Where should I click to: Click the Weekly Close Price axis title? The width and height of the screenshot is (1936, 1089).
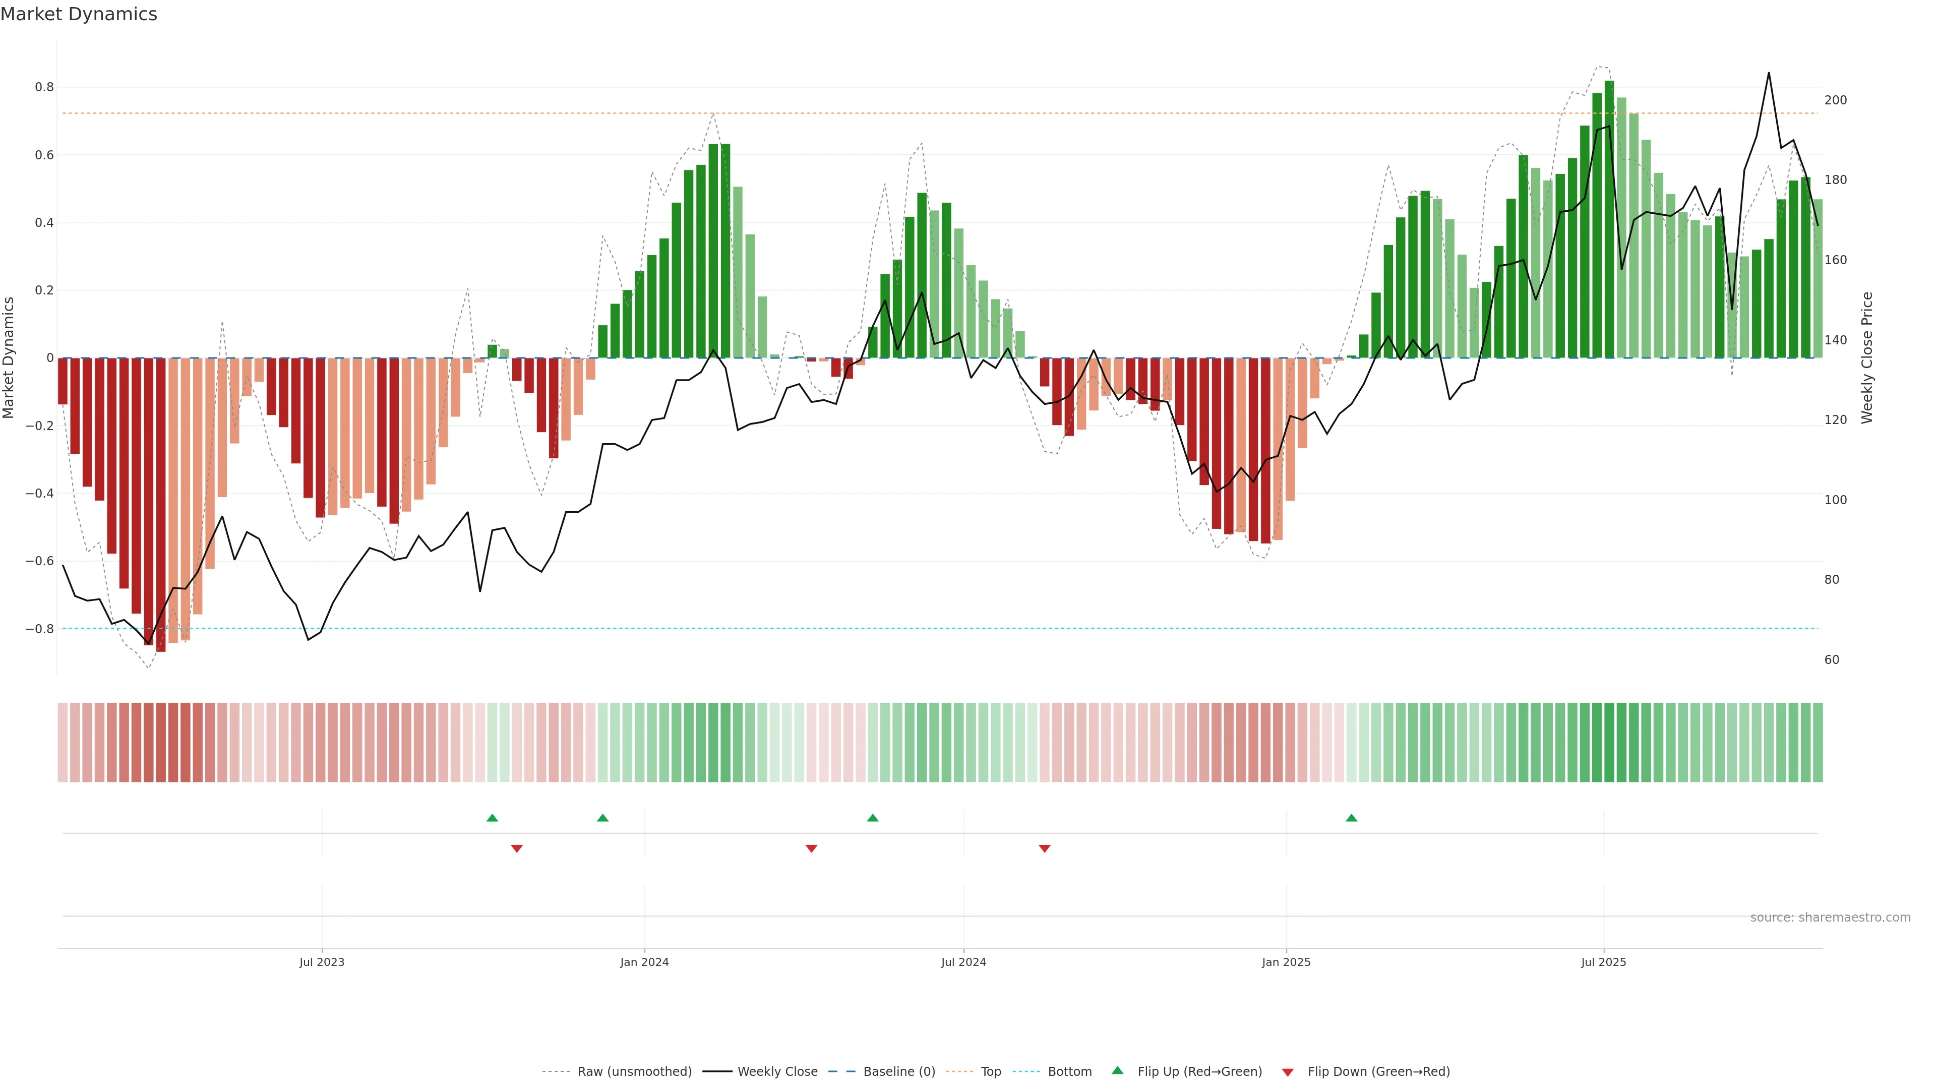(x=1867, y=358)
